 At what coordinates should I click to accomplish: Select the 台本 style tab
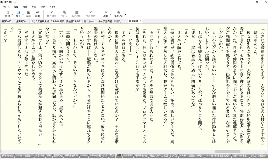105,156
